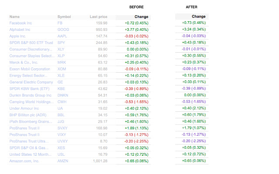Open the United States 12 Month... link
The image size is (279, 174).
point(31,154)
